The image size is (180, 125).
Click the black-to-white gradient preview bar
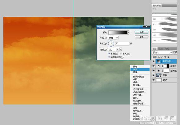pos(118,33)
